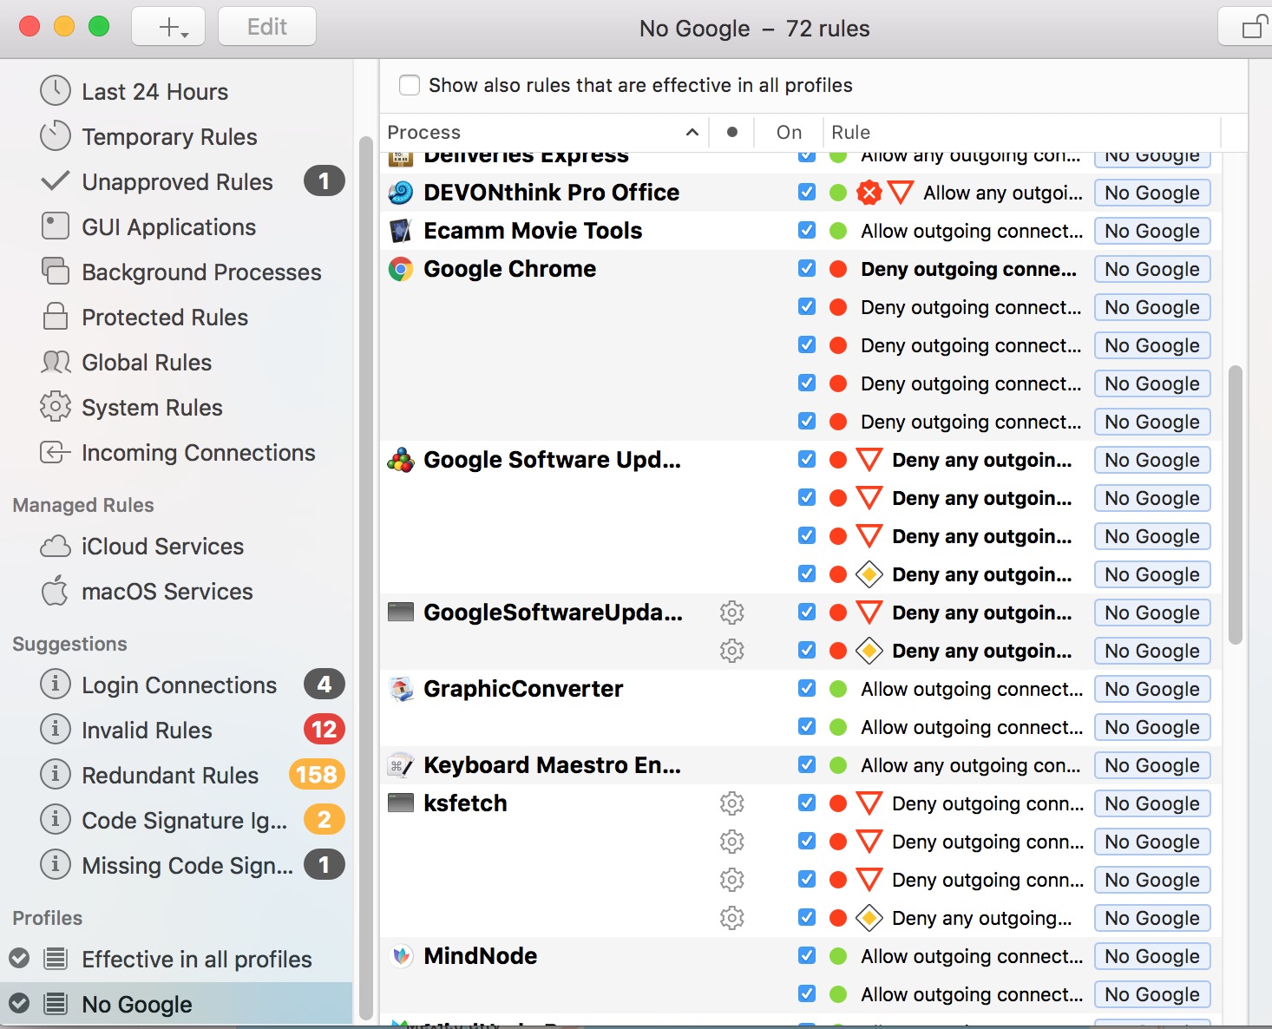Open the Unapproved Rules list
The height and width of the screenshot is (1029, 1272).
coord(177,181)
